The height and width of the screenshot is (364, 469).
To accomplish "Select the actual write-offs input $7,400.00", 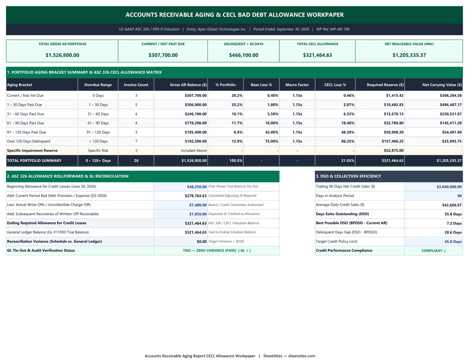I will coord(181,205).
